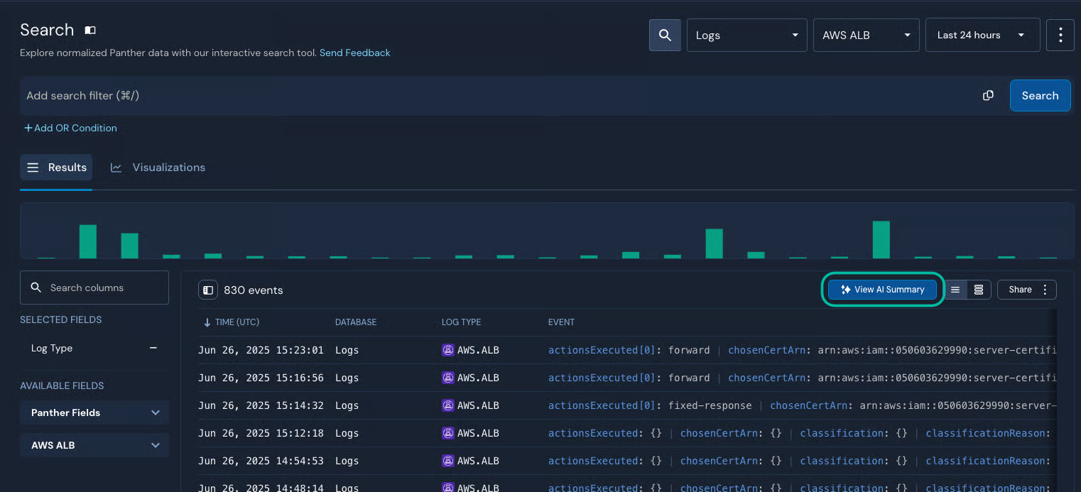Open the three-dot menu next to Share
The width and height of the screenshot is (1081, 492).
(1045, 289)
